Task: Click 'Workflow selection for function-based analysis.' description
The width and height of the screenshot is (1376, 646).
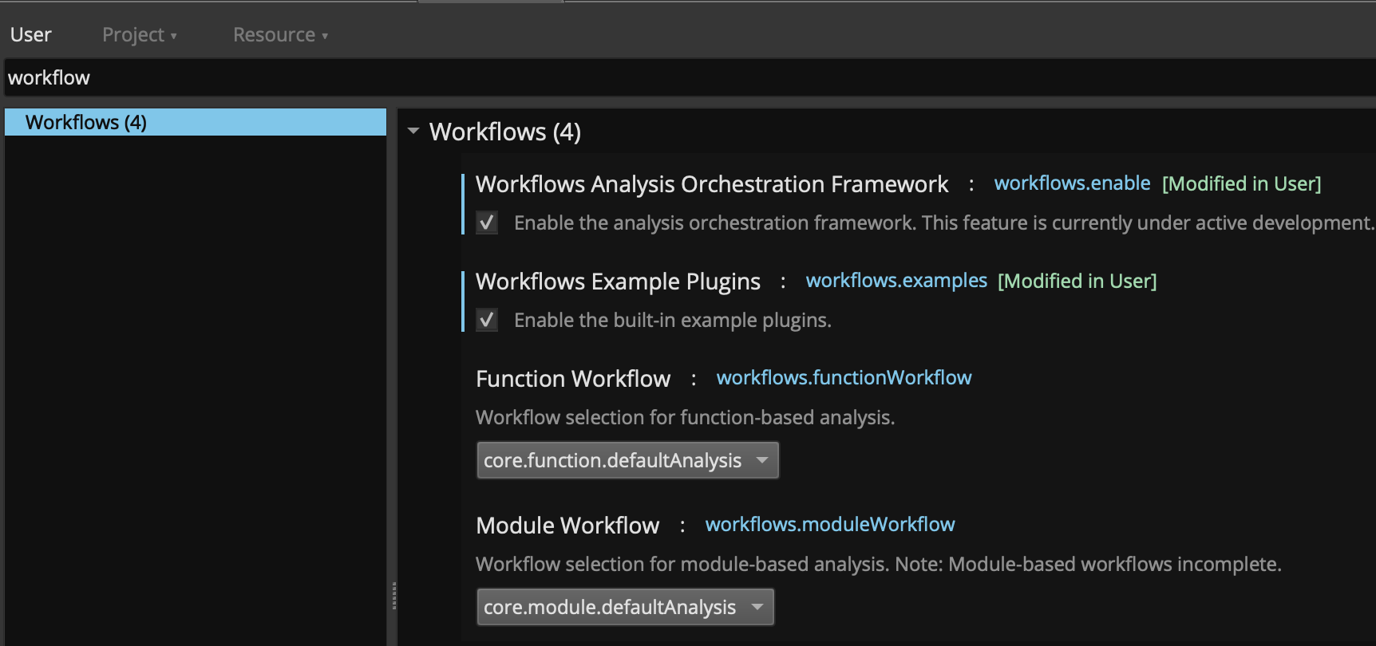Action: point(686,417)
